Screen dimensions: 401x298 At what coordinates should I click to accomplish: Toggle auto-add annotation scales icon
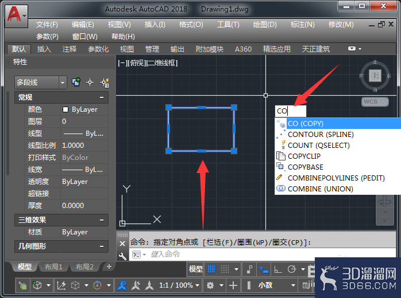tap(136, 285)
